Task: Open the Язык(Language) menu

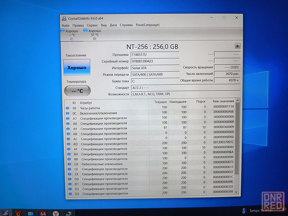Action: click(147, 25)
